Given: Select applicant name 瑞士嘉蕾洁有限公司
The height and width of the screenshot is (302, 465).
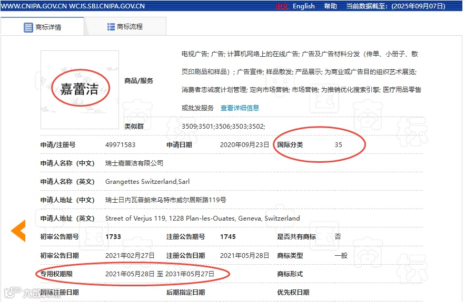Looking at the screenshot, I should (x=134, y=163).
